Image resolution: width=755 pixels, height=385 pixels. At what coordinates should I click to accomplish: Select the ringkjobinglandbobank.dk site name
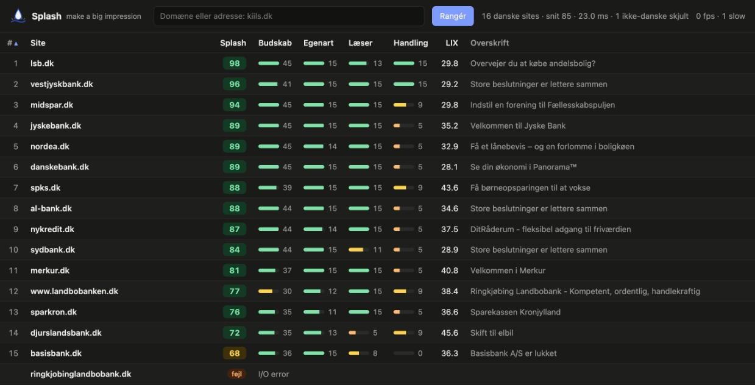80,374
